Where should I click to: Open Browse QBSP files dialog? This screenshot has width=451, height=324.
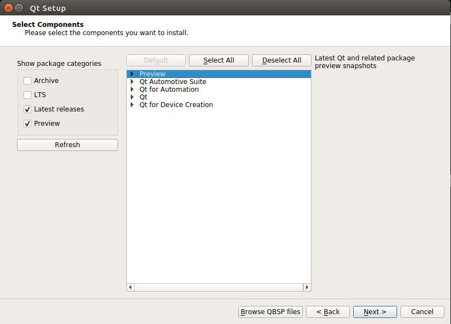(270, 312)
